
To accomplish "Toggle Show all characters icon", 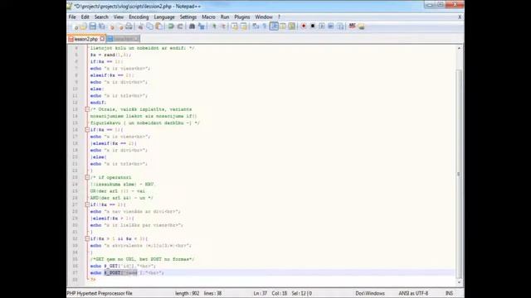I will click(x=265, y=26).
